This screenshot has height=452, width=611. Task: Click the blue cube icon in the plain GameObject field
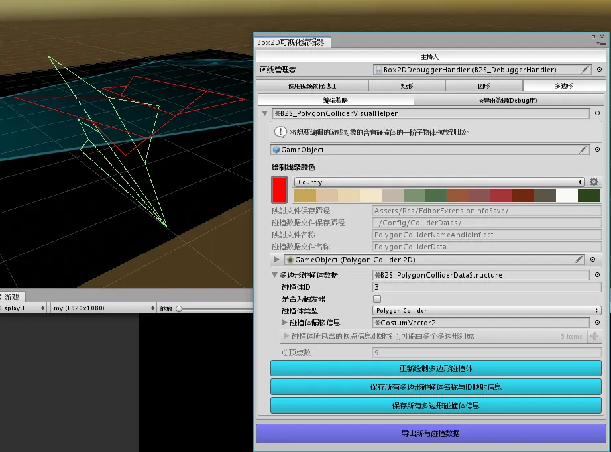(276, 150)
